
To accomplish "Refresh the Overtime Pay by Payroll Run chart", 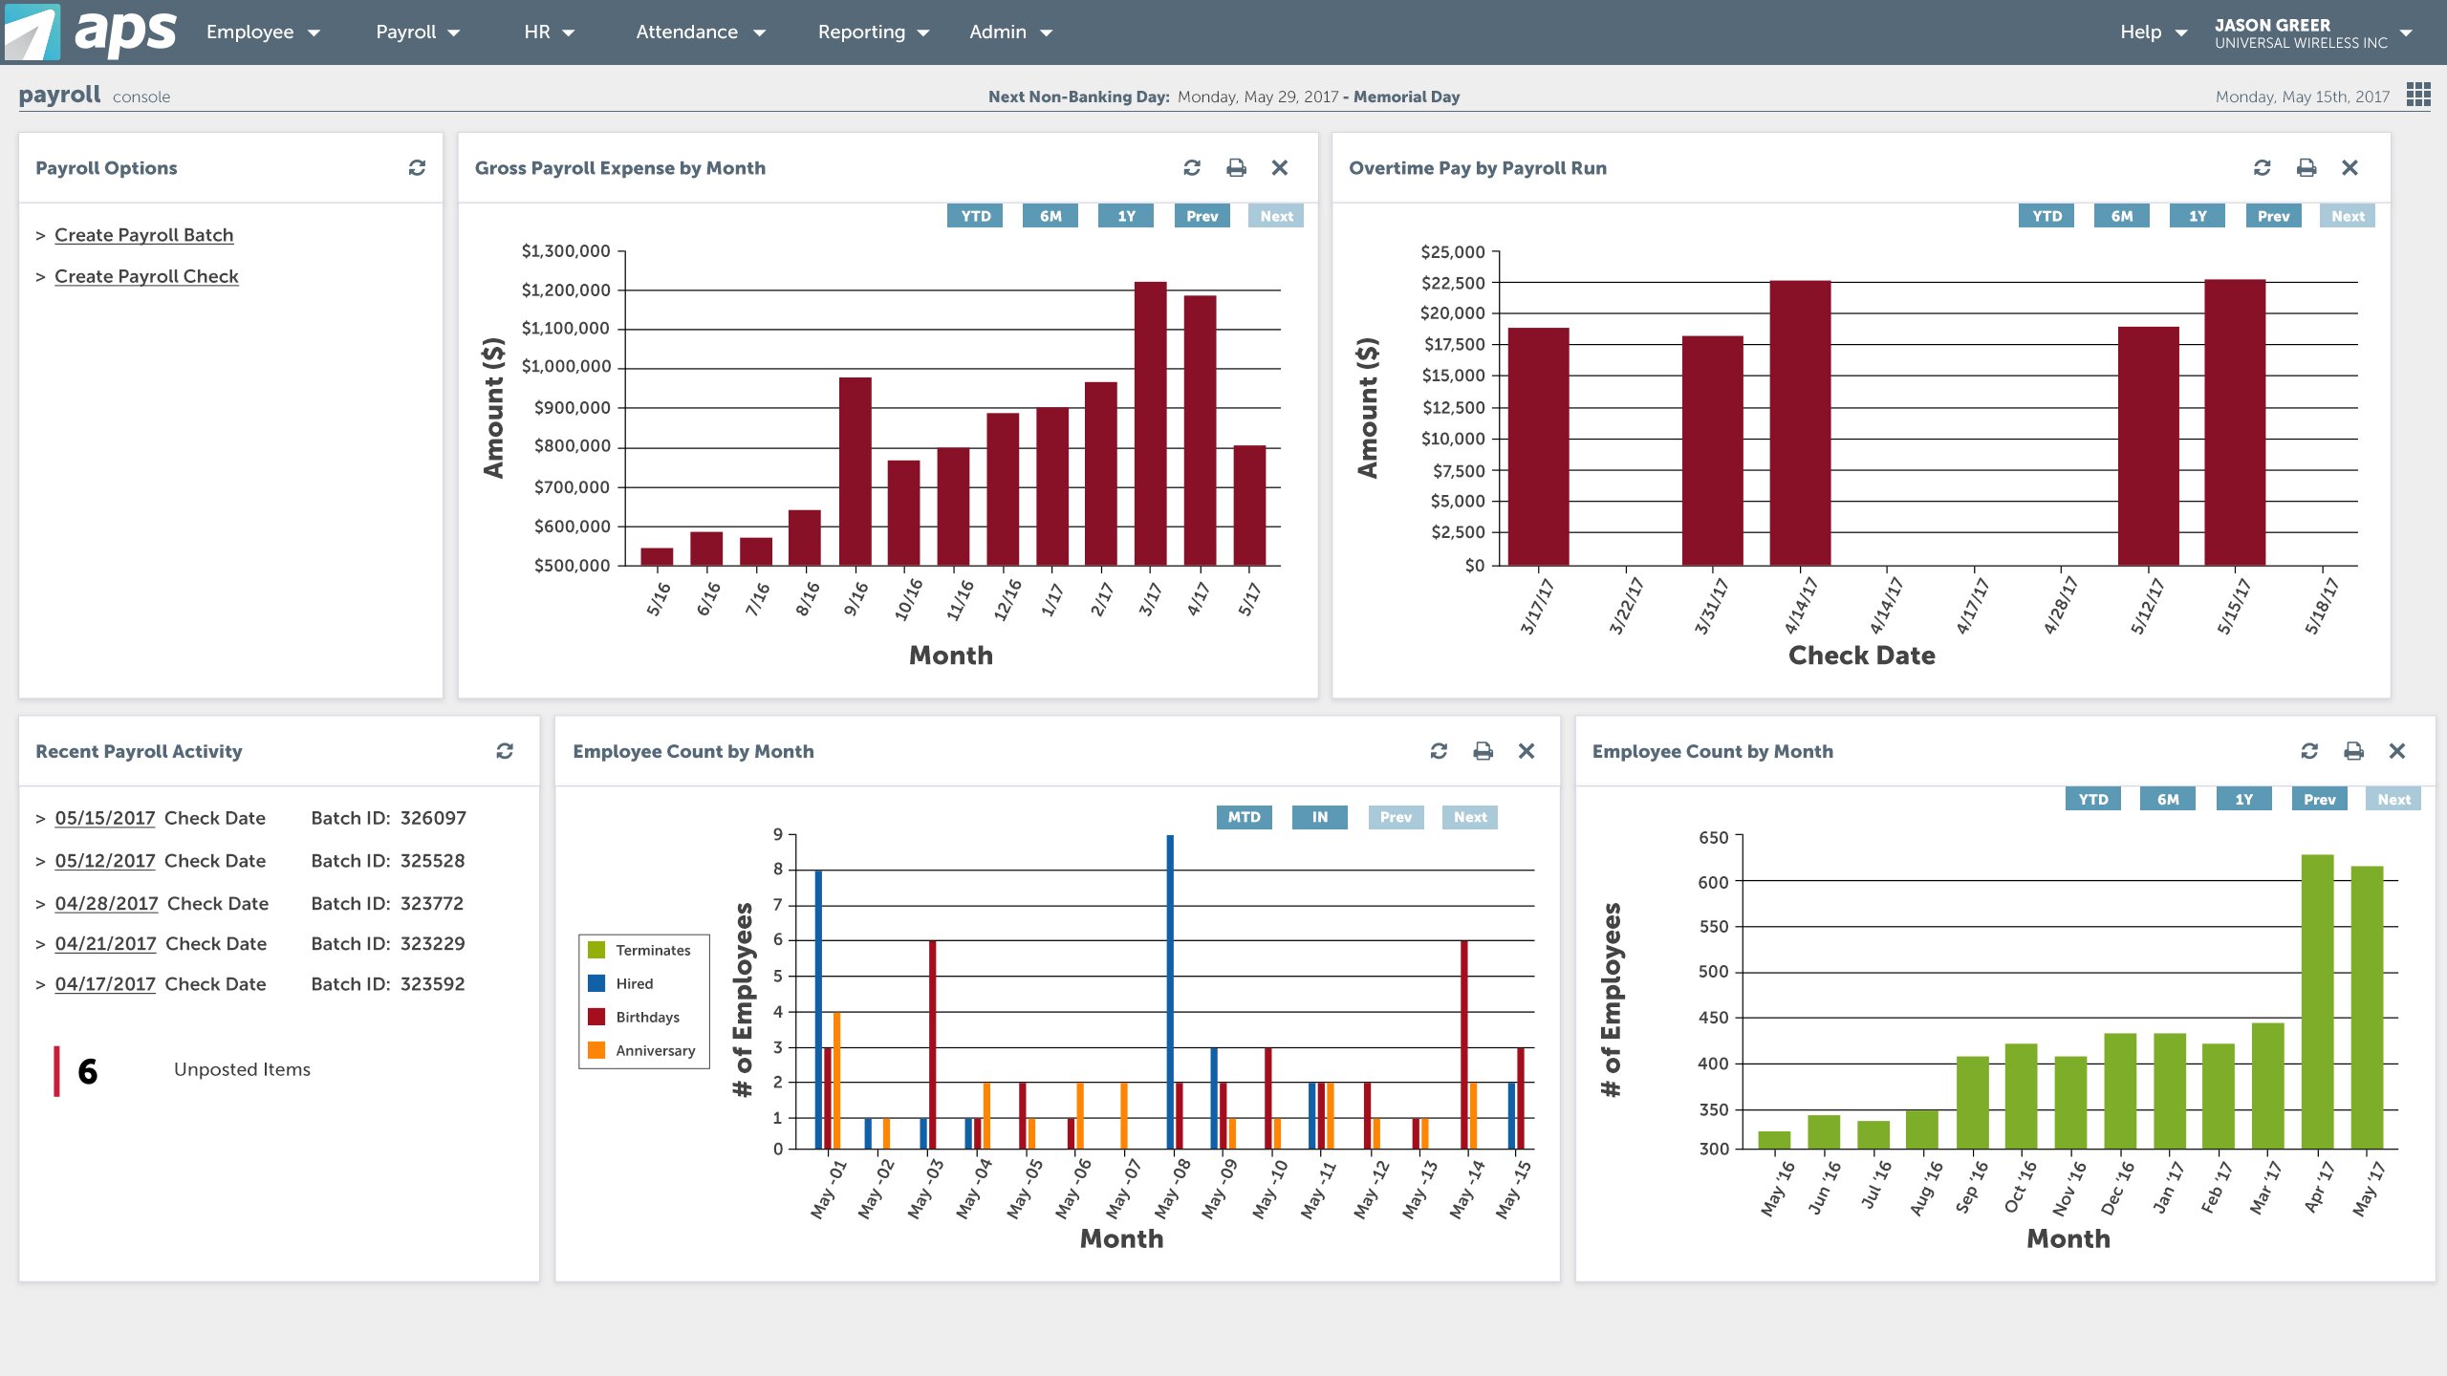I will (x=2262, y=167).
